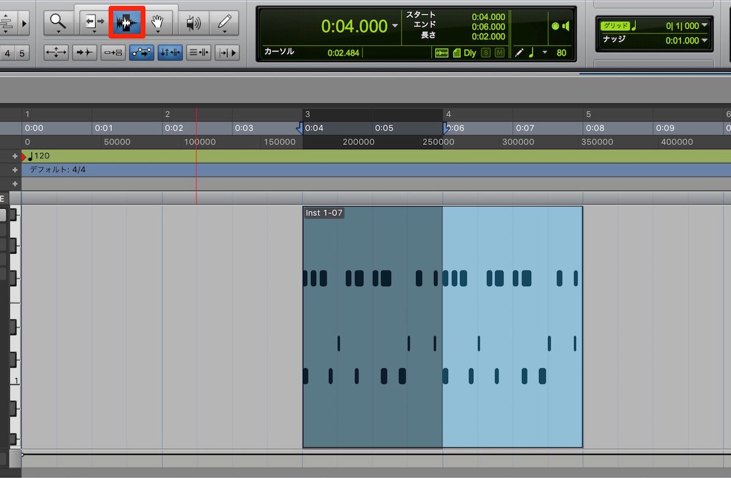731x478 pixels.
Task: Click the session data online status icon
Action: tap(456, 53)
